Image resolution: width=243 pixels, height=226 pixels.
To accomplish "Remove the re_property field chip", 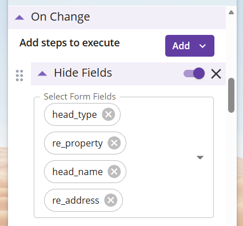I will click(114, 143).
